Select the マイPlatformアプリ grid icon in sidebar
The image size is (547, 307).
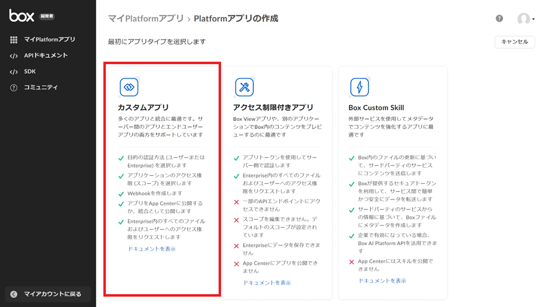12,39
